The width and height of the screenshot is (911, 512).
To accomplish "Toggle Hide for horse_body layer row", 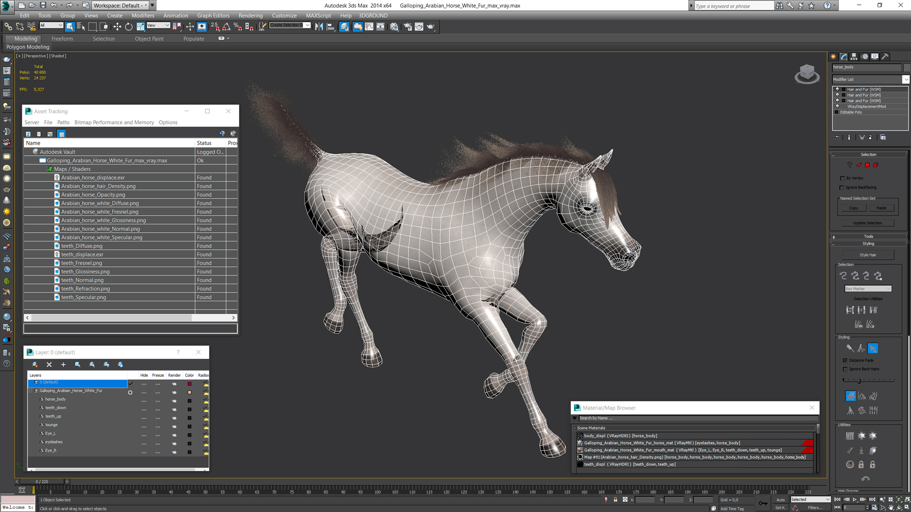I will (144, 401).
